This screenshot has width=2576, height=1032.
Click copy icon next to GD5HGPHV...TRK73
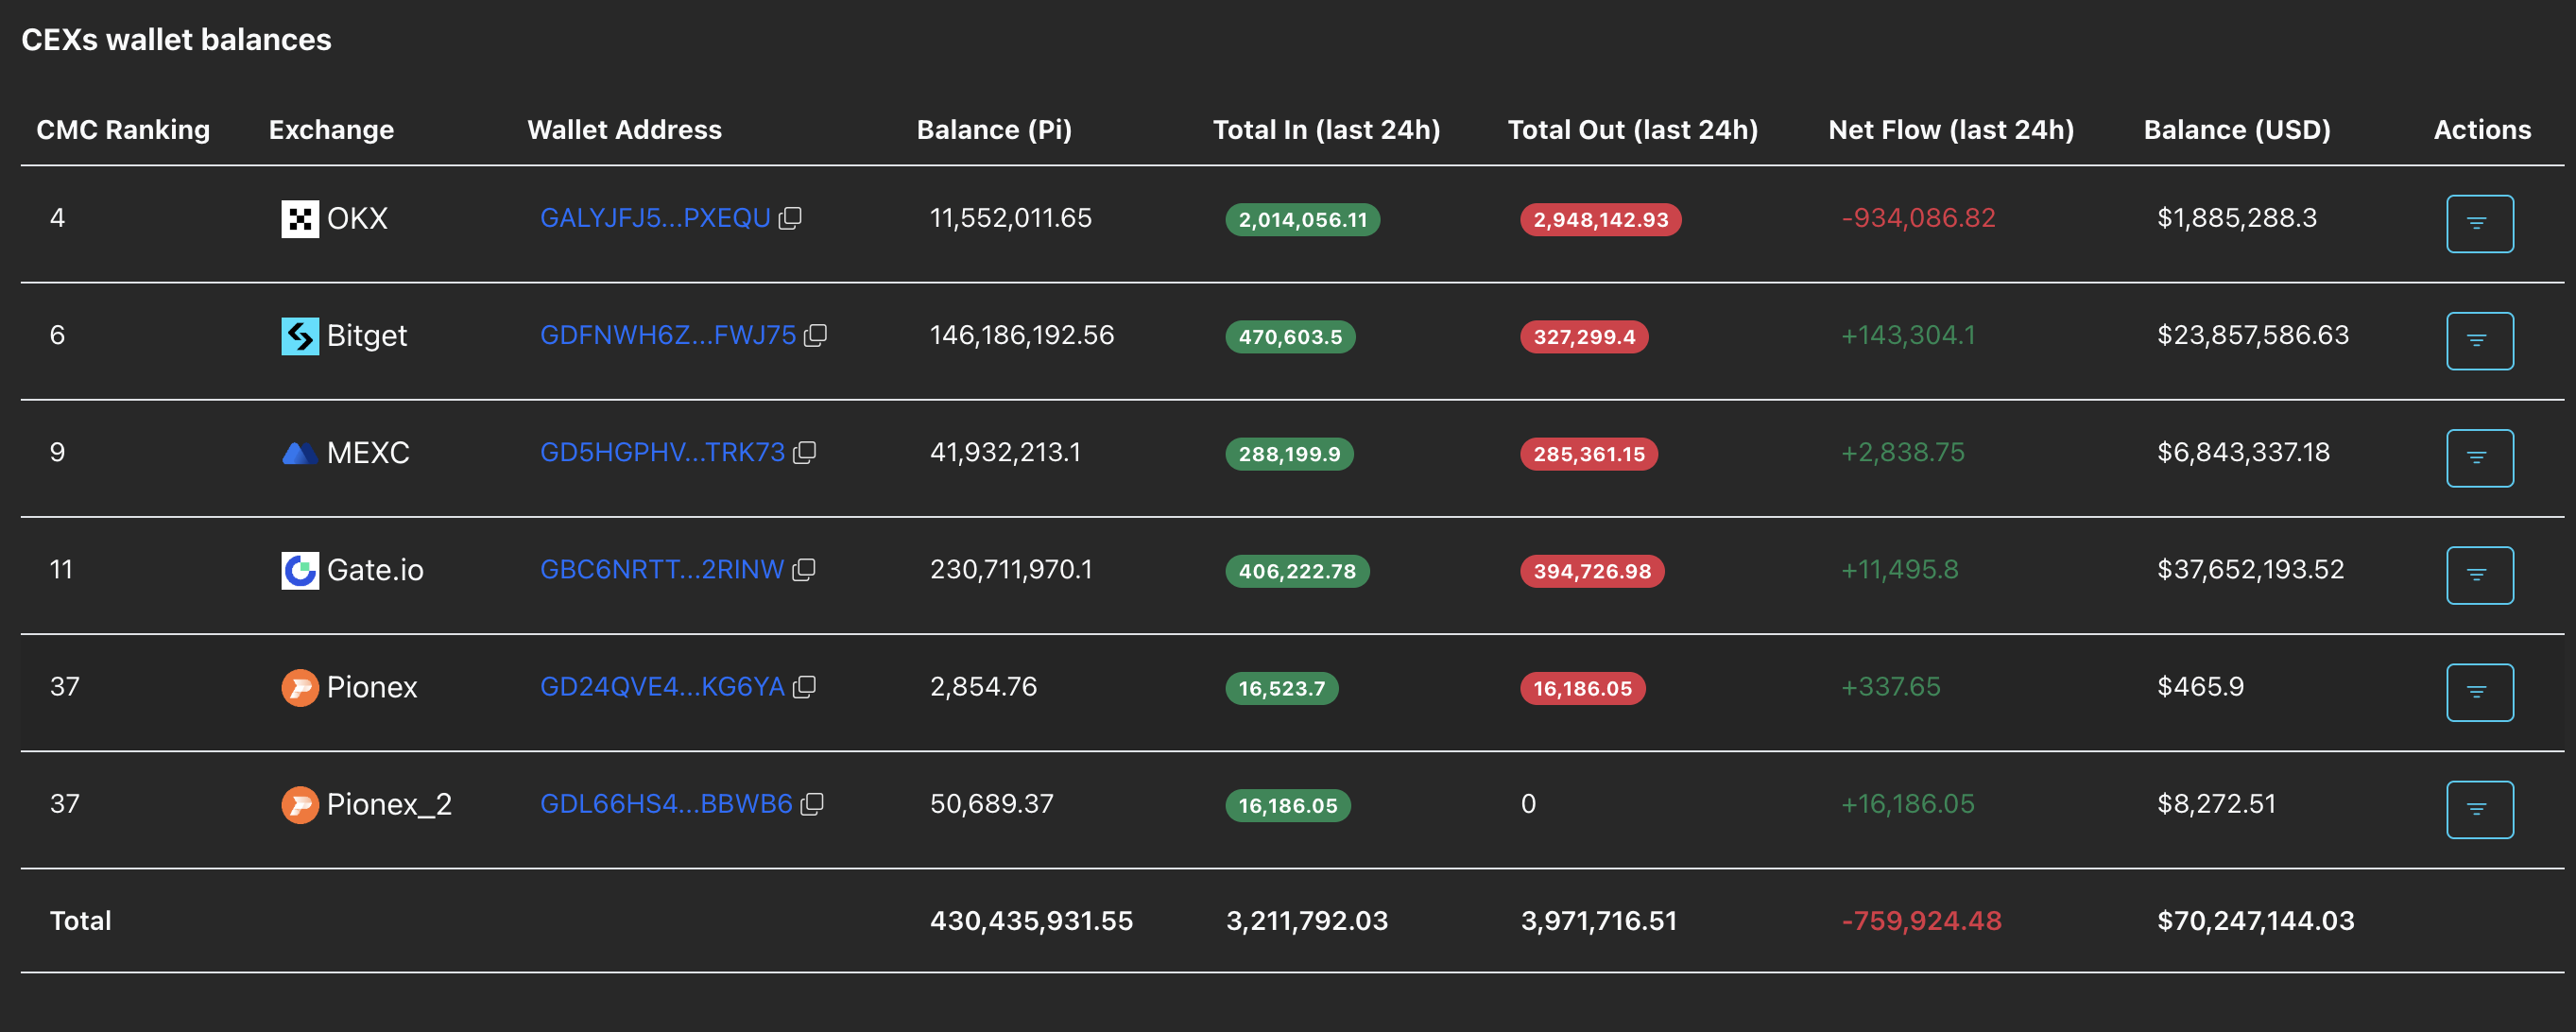804,453
